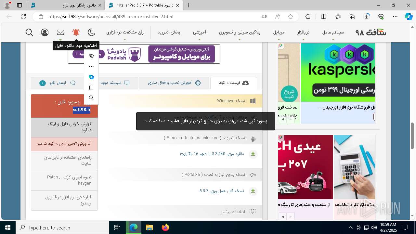Switch to the ارسال نظر tab

click(x=57, y=83)
